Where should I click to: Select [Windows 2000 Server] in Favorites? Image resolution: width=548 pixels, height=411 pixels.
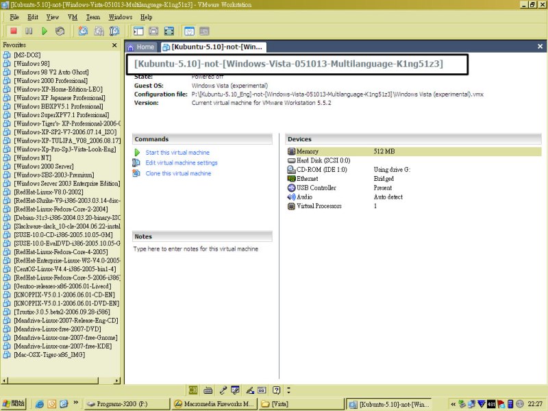(44, 166)
